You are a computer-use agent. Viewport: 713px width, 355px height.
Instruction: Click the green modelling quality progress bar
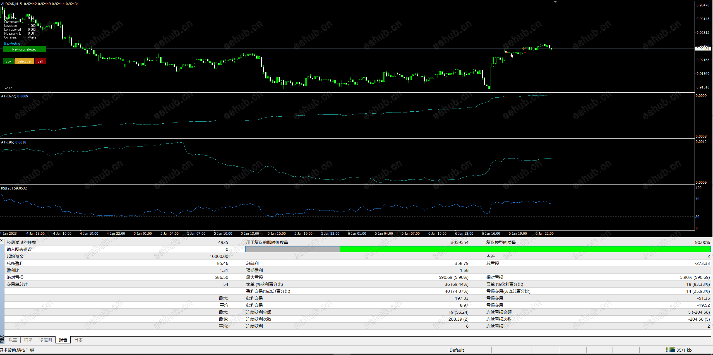[x=525, y=249]
